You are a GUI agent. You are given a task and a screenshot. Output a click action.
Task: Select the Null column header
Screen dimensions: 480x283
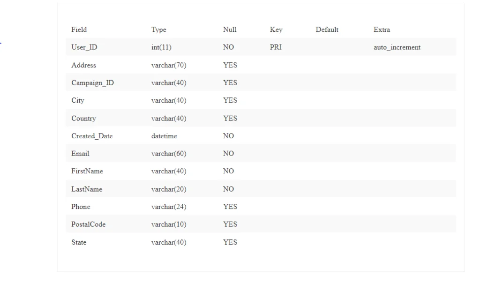[x=230, y=30]
